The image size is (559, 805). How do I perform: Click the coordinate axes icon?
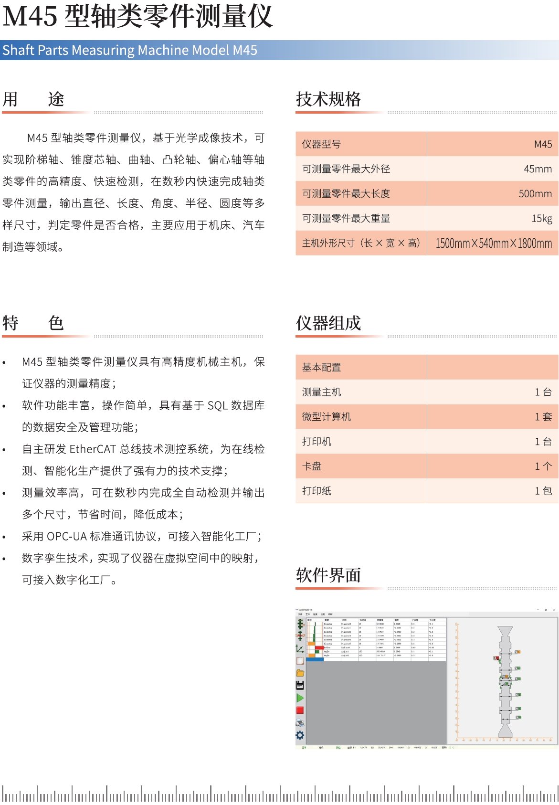pos(300,648)
